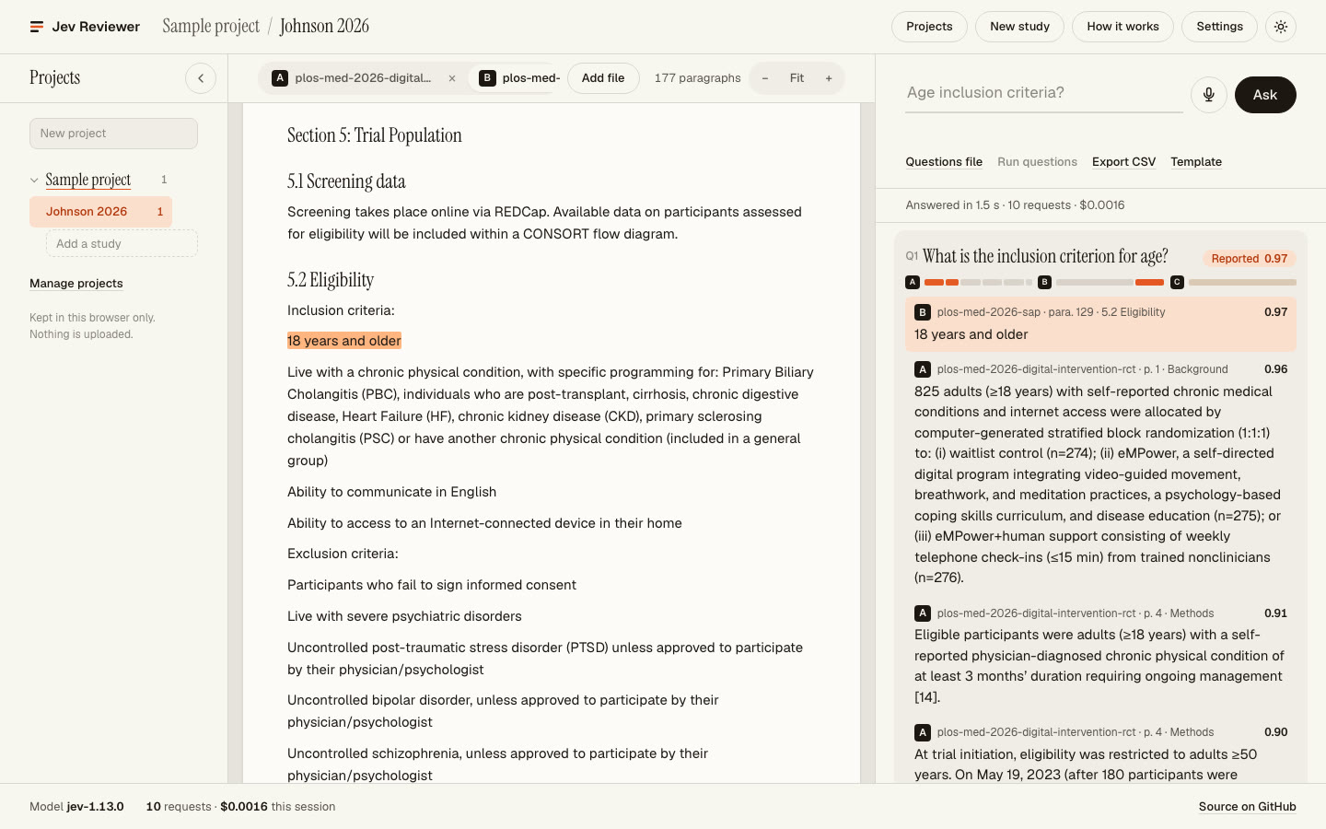Select Sample project in sidebar
1326x829 pixels.
88,180
